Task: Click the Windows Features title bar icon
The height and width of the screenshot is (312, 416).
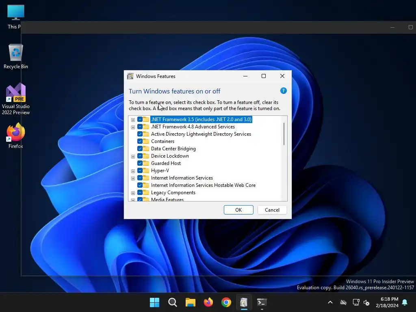Action: (130, 76)
